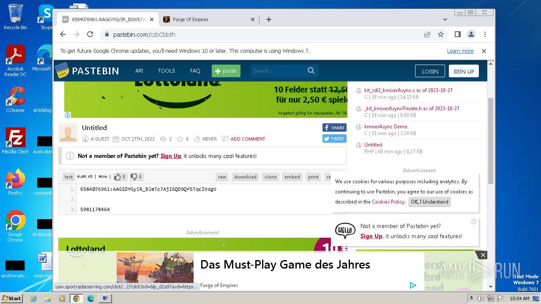Viewport: 541px width, 304px height.
Task: Click the download button
Action: (245, 177)
